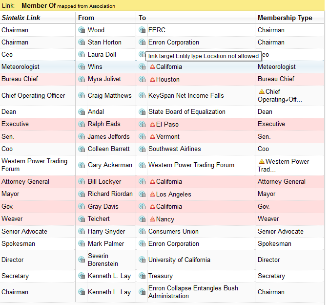Open the Consumers Union entity

[173, 231]
